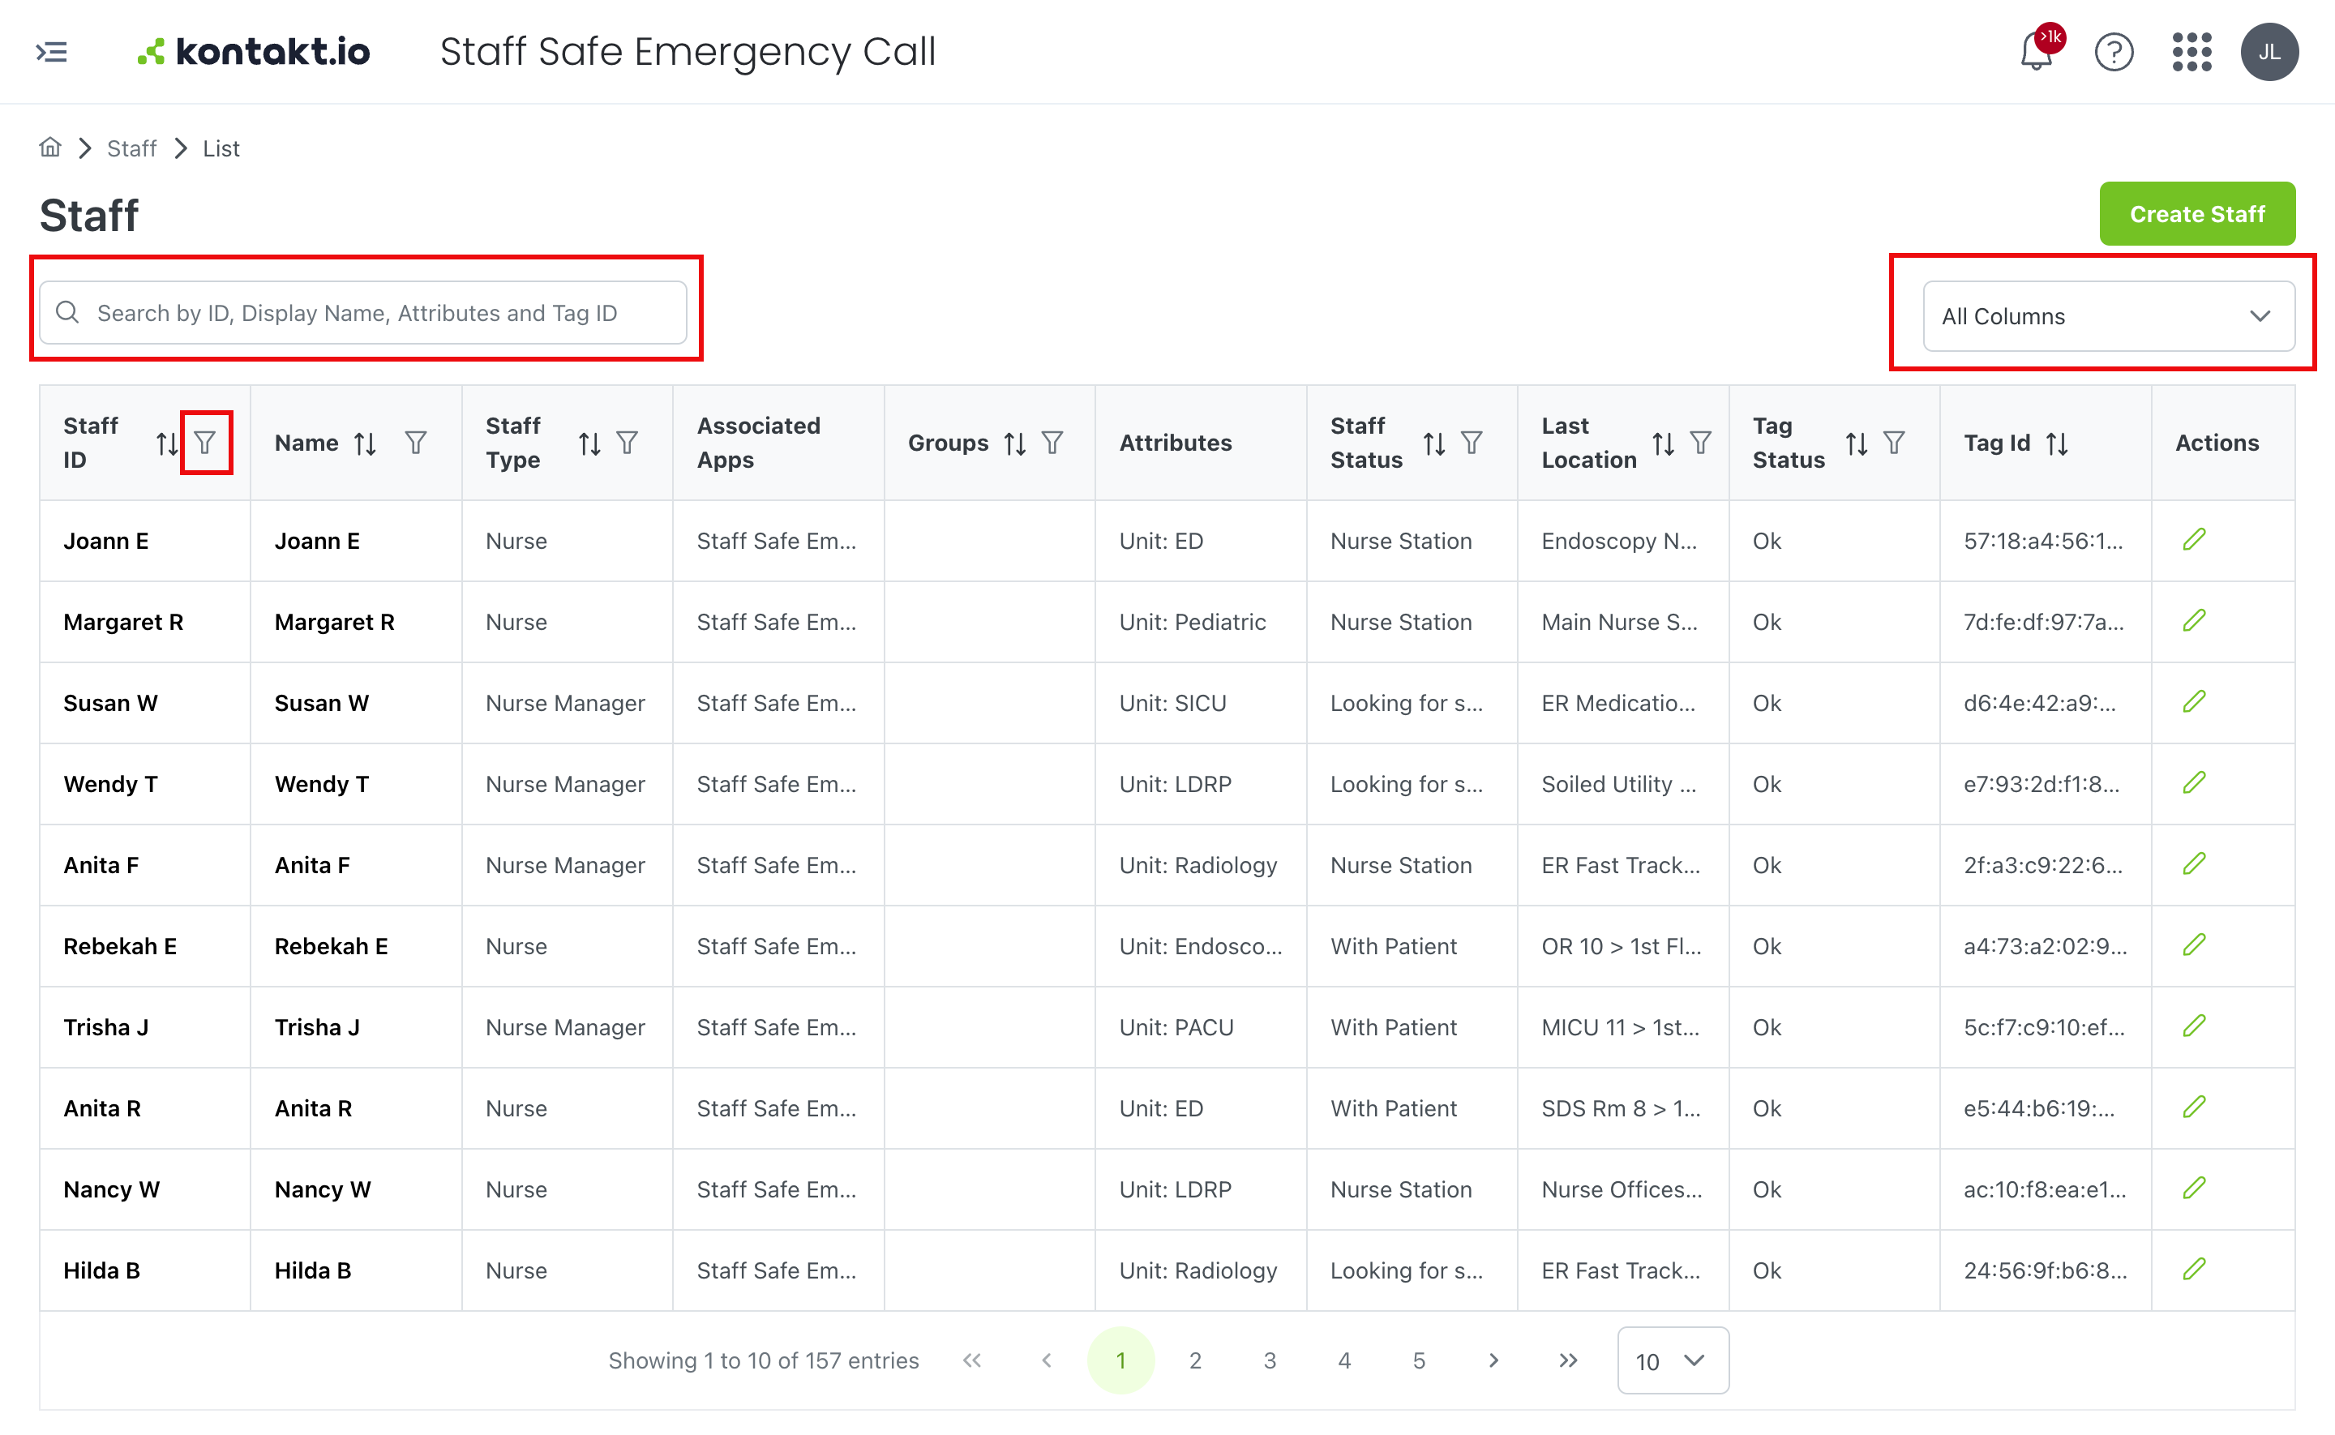This screenshot has width=2335, height=1435.
Task: Edit Susan W staff row
Action: [x=2195, y=702]
